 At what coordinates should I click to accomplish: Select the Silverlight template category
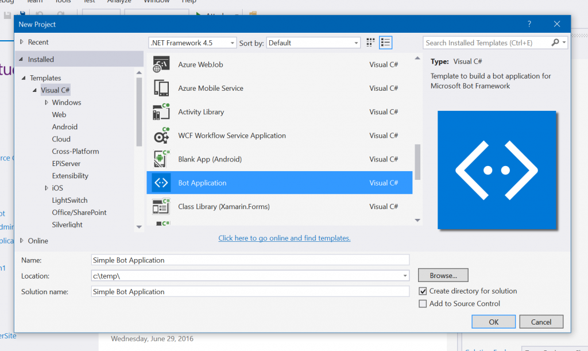click(67, 225)
